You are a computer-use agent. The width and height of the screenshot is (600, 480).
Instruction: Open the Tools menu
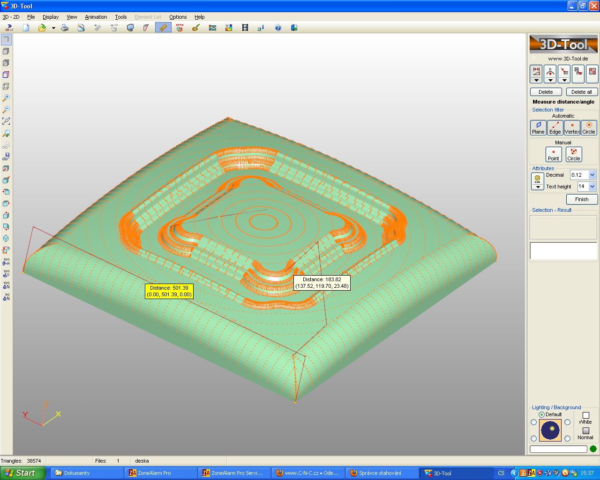(121, 17)
